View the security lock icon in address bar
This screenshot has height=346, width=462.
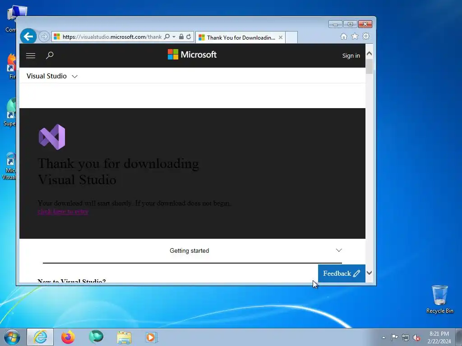point(181,36)
